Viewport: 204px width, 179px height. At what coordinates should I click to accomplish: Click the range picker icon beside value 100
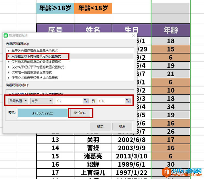[x=128, y=101]
